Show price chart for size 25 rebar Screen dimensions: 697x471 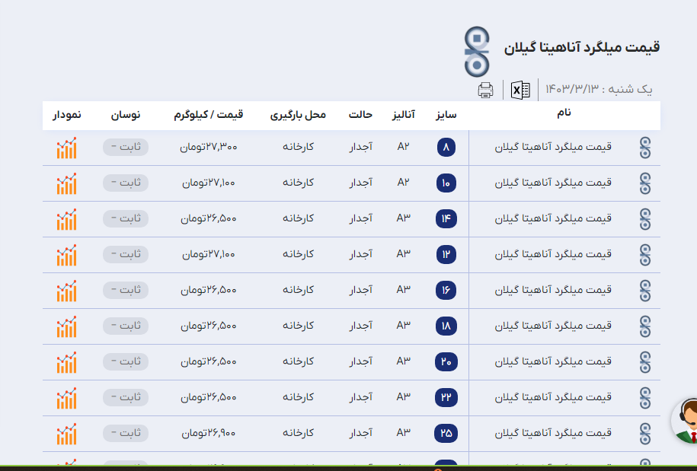click(67, 434)
